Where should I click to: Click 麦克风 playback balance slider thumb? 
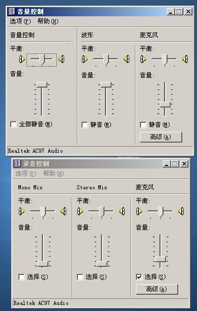click(164, 60)
